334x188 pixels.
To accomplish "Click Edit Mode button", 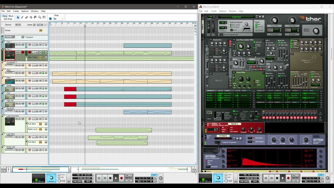I will pos(8,19).
